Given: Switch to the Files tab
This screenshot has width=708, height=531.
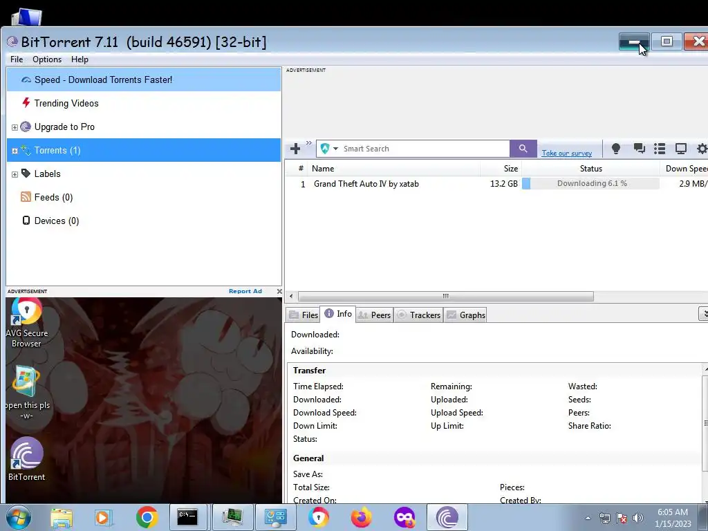Looking at the screenshot, I should point(304,315).
